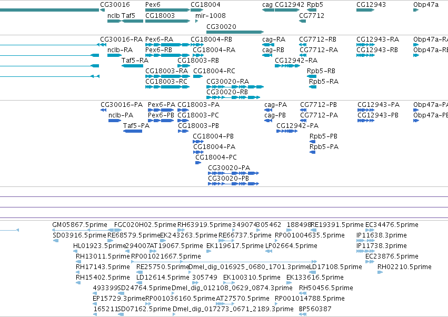Select the mir-1008 gene label
Screen dimensions: 448x317
[210, 16]
